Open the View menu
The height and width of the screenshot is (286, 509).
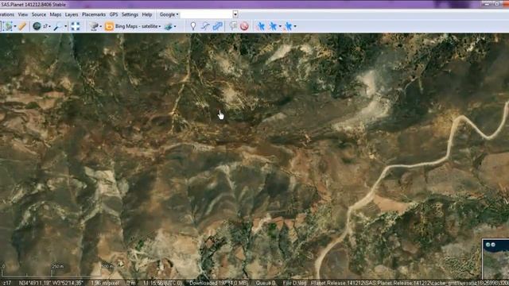(x=23, y=14)
